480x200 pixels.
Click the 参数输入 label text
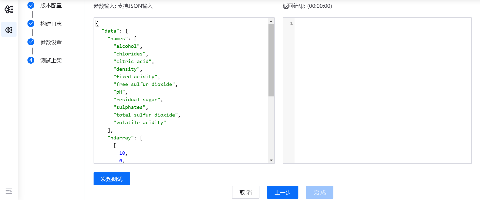[x=123, y=6]
